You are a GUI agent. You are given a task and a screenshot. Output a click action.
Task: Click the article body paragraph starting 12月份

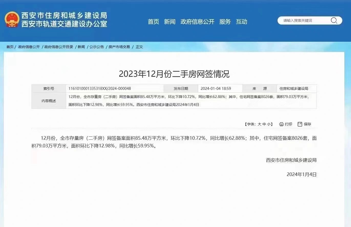(x=174, y=142)
